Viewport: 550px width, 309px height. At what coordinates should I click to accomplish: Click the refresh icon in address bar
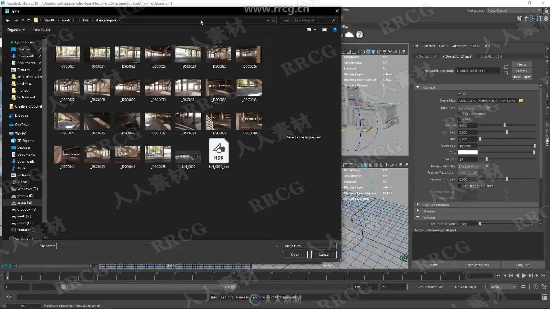[x=274, y=20]
